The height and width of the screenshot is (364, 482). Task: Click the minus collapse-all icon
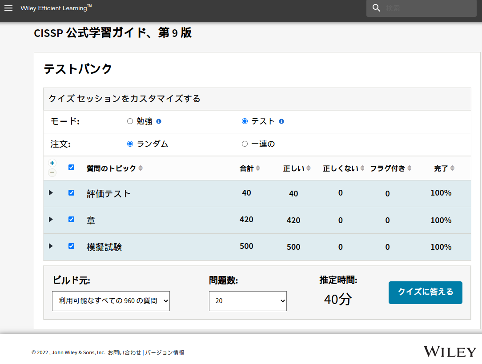(x=52, y=172)
